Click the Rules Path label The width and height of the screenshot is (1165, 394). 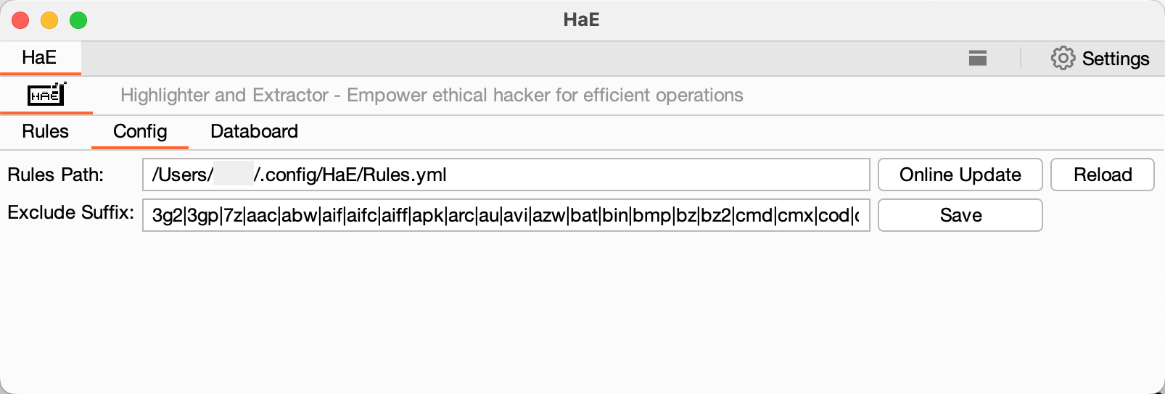[56, 175]
